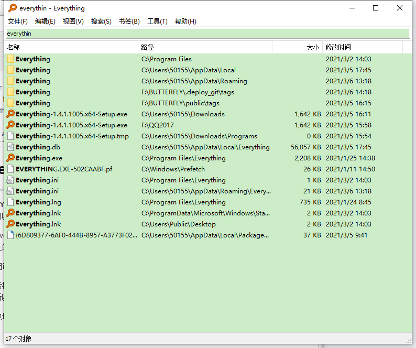The image size is (416, 348).
Task: Open the 帮助(H) menu
Action: point(185,21)
